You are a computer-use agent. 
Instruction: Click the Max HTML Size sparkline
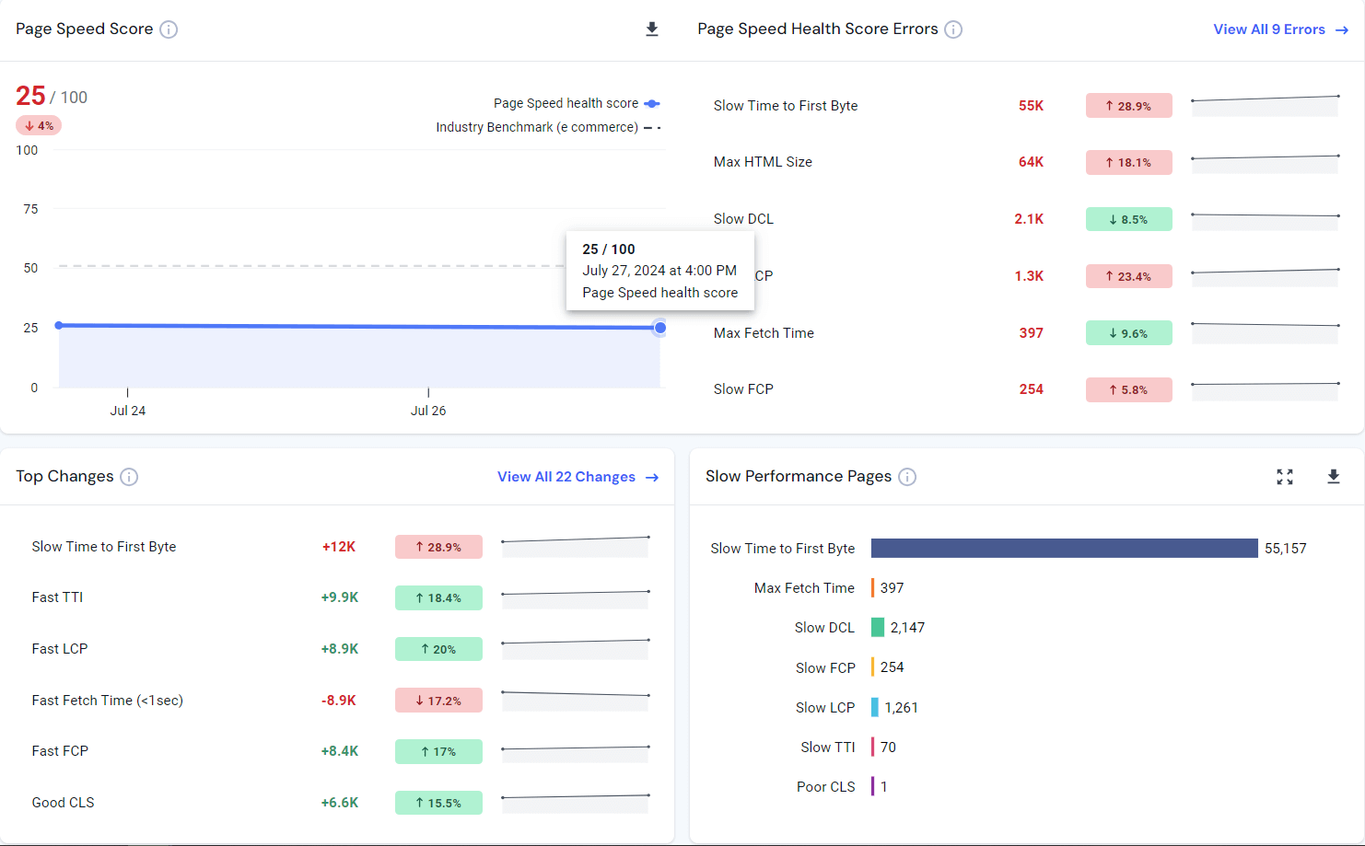pos(1265,163)
